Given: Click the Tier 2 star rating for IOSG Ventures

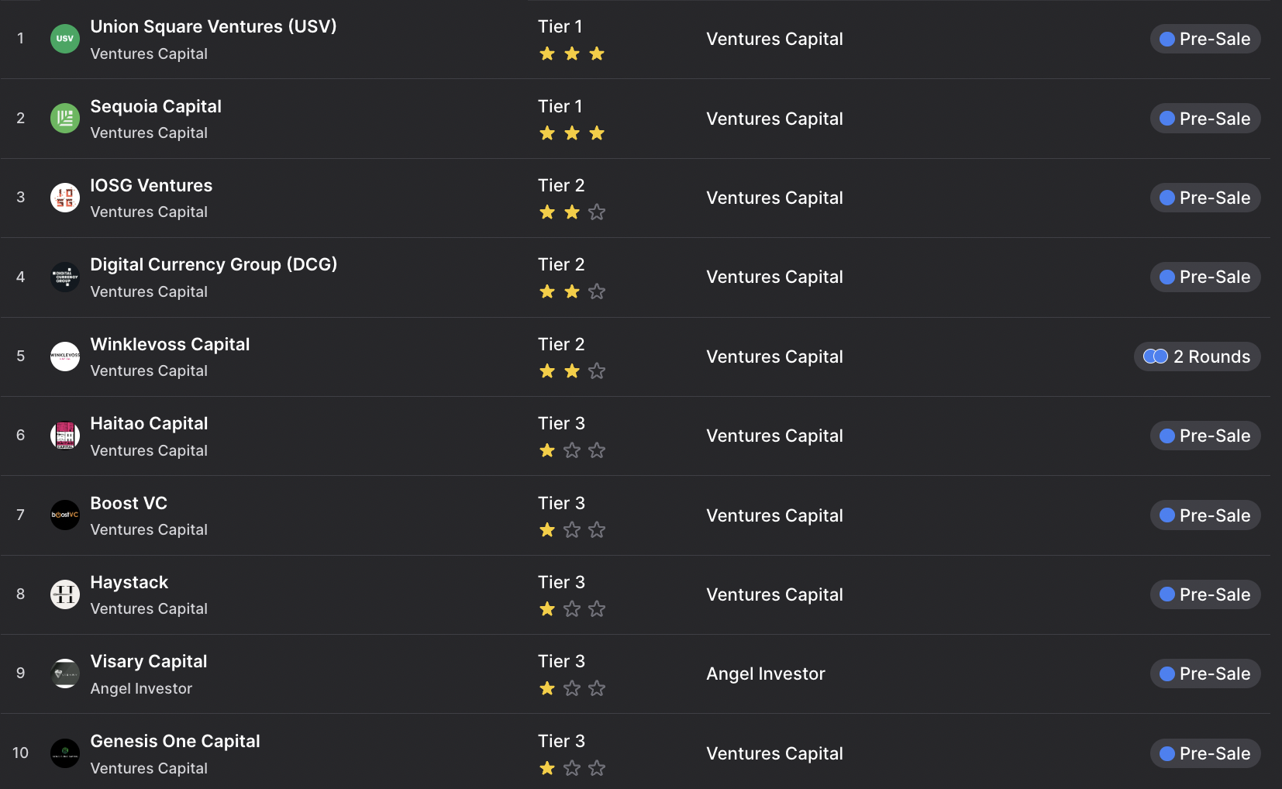Looking at the screenshot, I should (572, 212).
